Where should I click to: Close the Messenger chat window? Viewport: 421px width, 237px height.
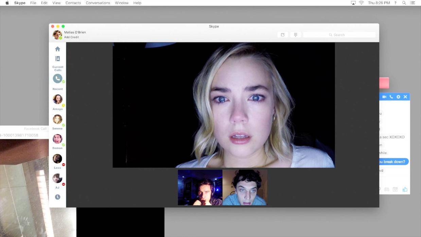point(405,97)
